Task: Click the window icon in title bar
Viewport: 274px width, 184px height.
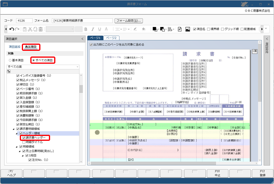Action: point(5,4)
